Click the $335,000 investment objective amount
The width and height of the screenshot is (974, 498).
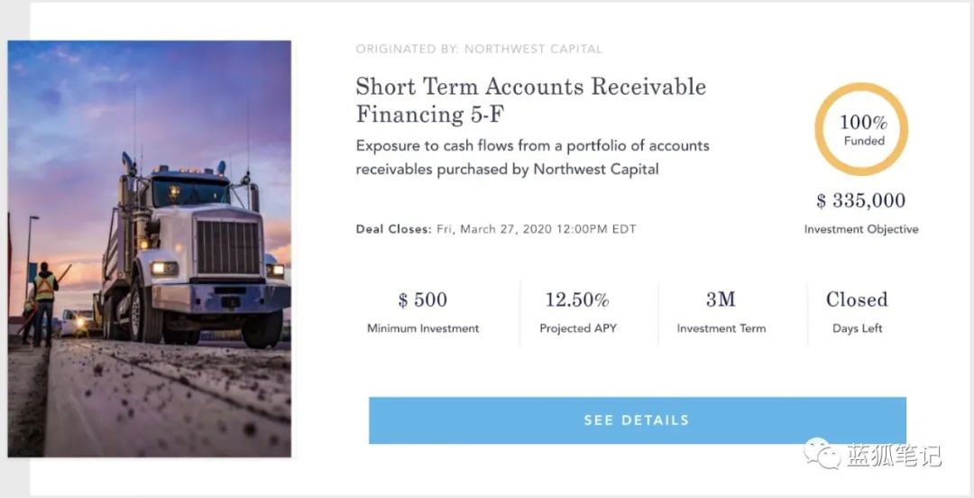tap(860, 200)
